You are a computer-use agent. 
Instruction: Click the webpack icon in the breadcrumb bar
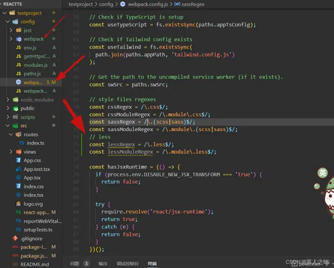[123, 4]
